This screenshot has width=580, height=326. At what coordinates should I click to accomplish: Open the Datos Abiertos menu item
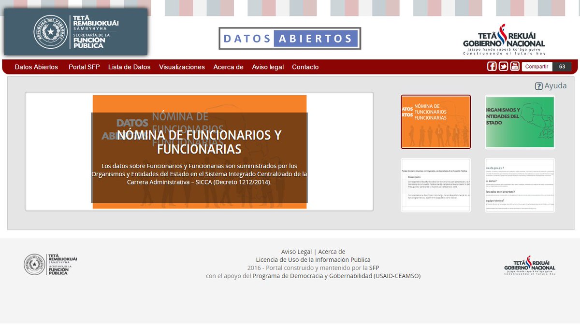[36, 67]
